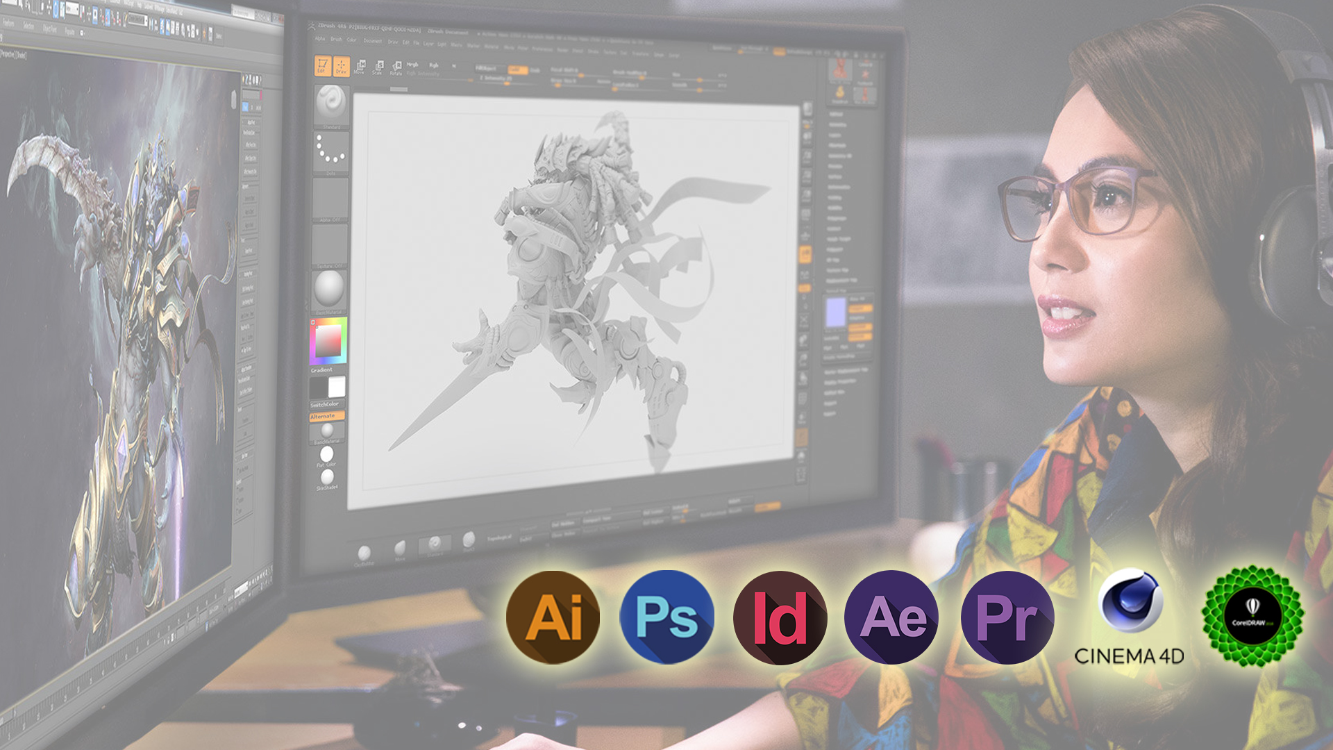The image size is (1333, 750).
Task: Click the Adobe Premiere Pr logo
Action: [1007, 617]
